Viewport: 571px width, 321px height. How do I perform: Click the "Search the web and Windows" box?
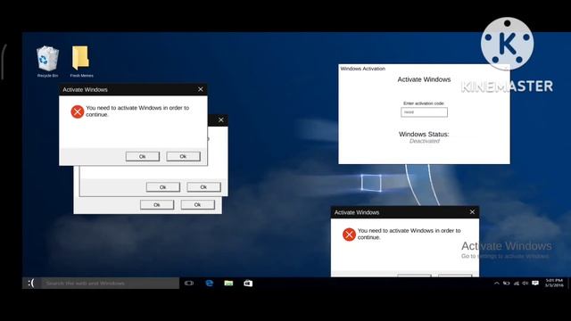(x=111, y=283)
